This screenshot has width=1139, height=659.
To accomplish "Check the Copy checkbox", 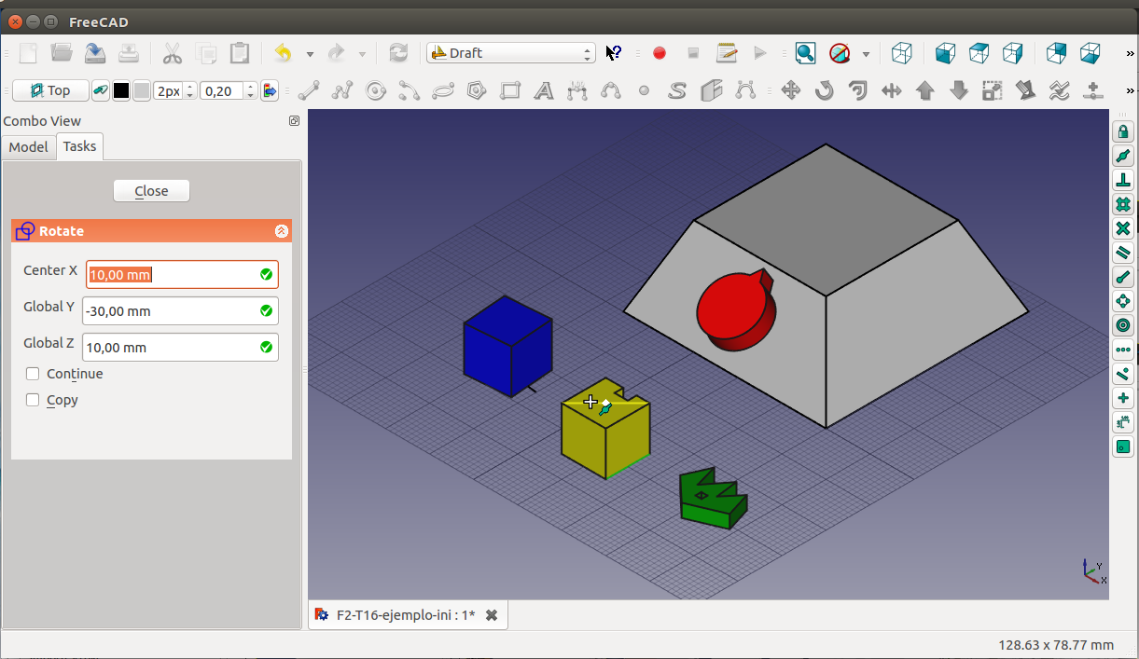I will 33,400.
